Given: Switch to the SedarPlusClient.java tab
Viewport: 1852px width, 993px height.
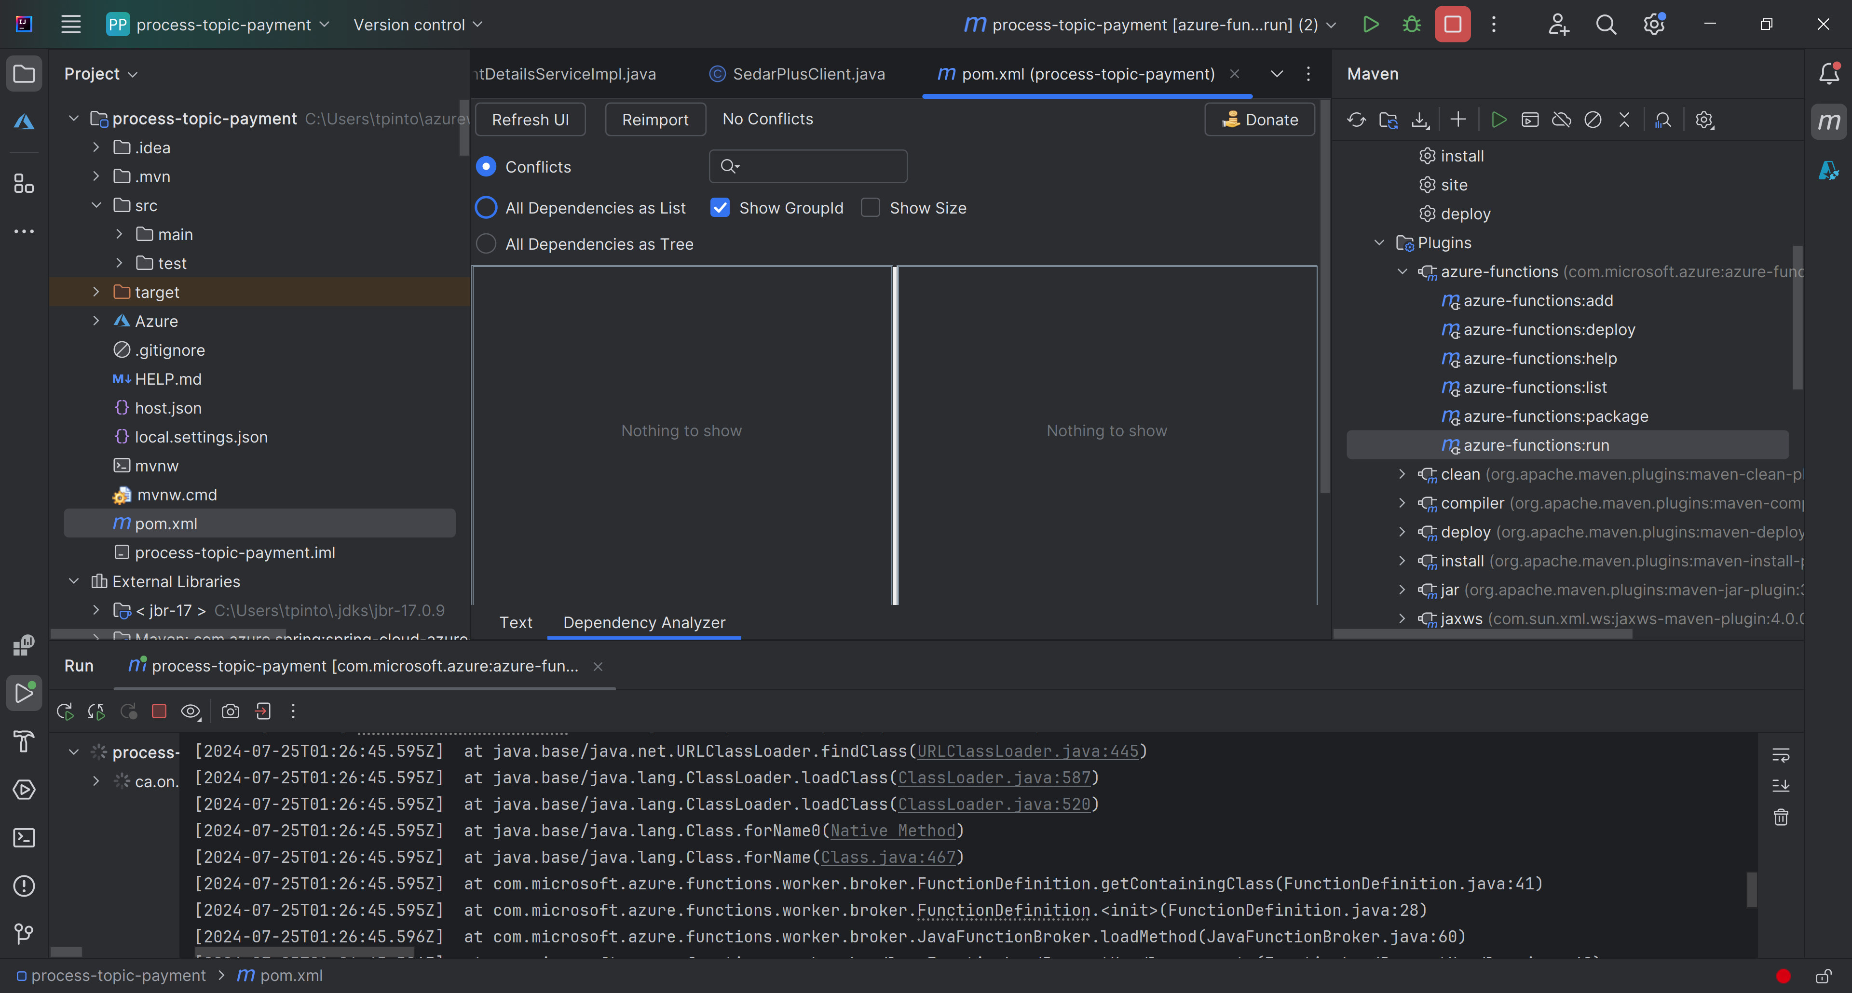Looking at the screenshot, I should (x=797, y=74).
